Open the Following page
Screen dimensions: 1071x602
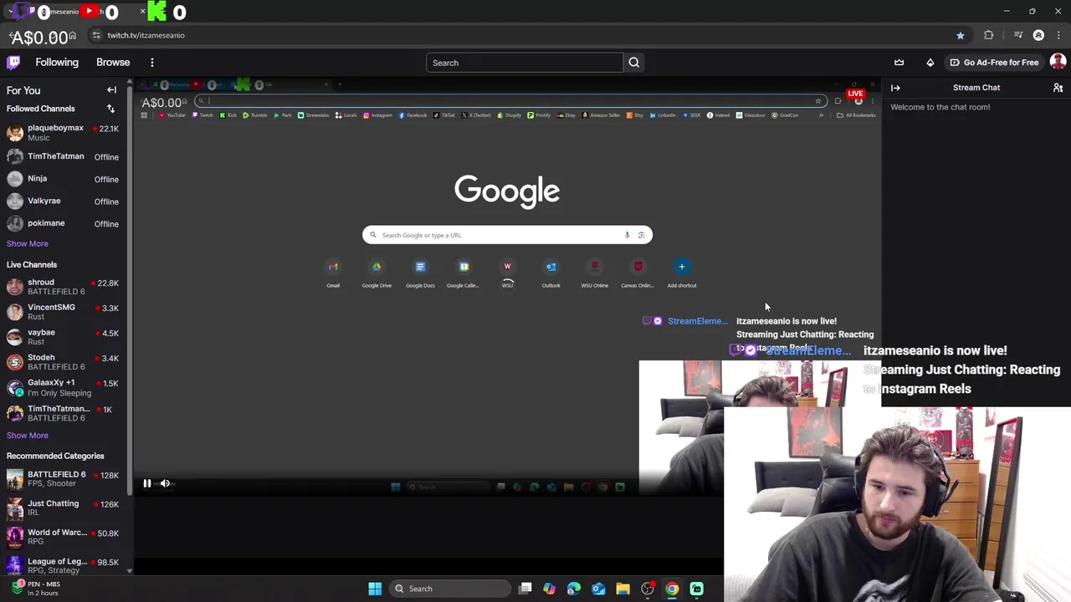point(57,62)
